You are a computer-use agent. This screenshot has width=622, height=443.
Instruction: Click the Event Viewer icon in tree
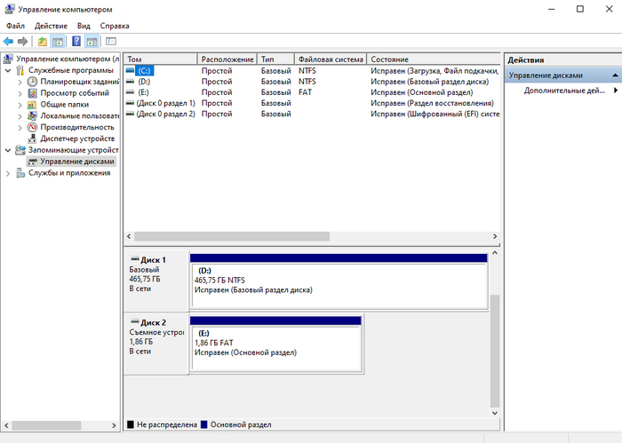(x=33, y=93)
